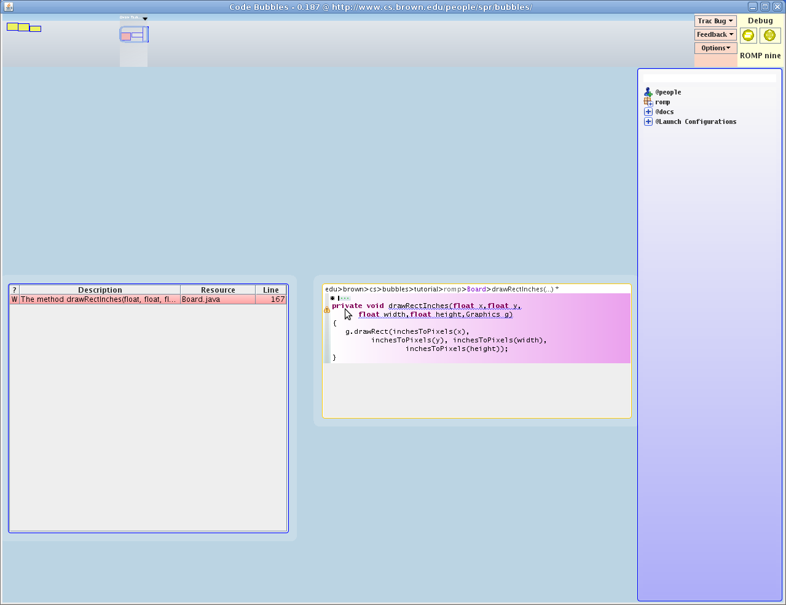786x605 pixels.
Task: Click Board in the bubble breadcrumb
Action: click(x=476, y=289)
